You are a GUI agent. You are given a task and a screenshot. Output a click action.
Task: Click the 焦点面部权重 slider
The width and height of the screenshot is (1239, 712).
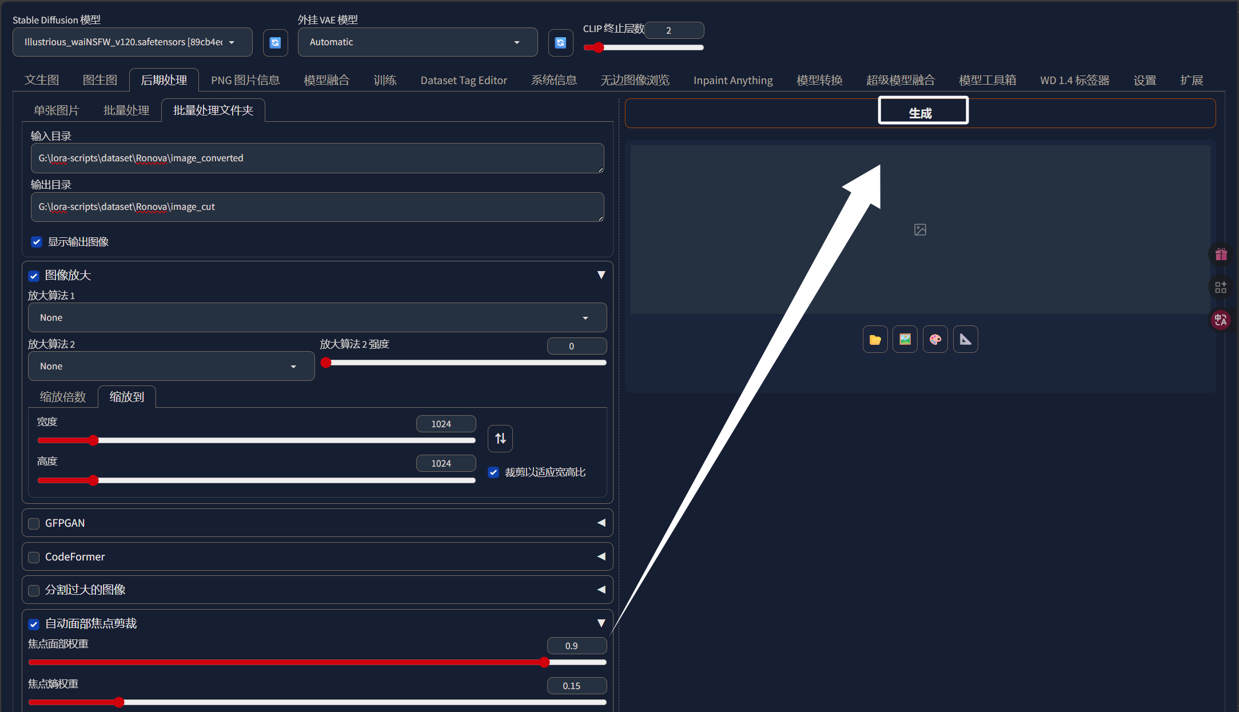(317, 662)
